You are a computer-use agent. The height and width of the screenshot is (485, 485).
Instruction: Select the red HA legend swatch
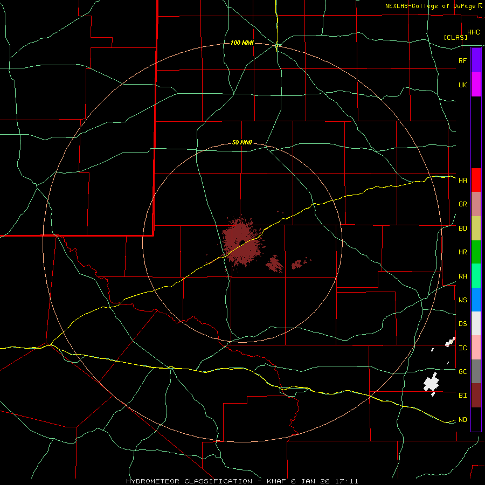[476, 180]
